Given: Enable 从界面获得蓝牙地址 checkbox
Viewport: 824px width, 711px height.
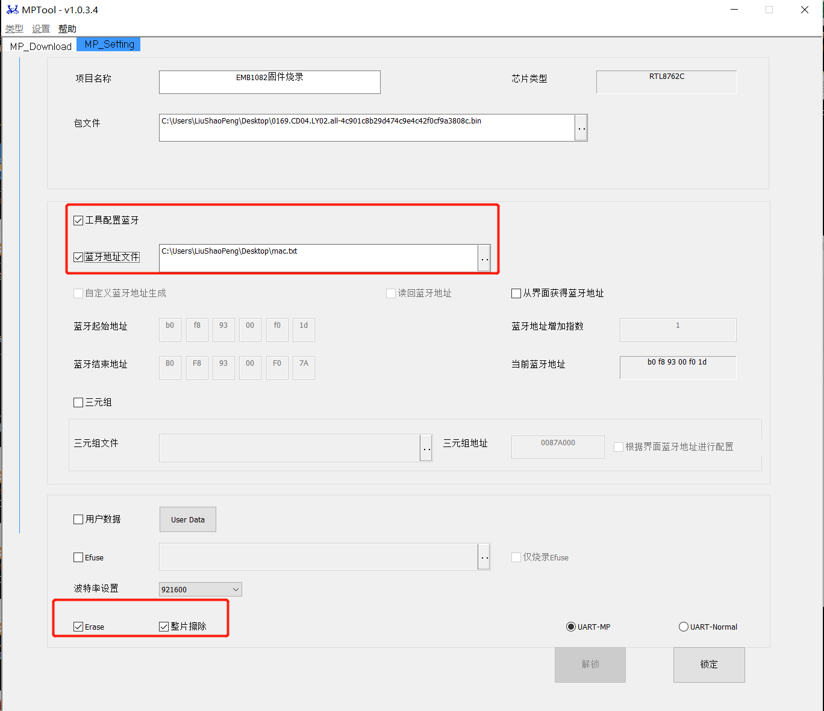Looking at the screenshot, I should click(516, 293).
